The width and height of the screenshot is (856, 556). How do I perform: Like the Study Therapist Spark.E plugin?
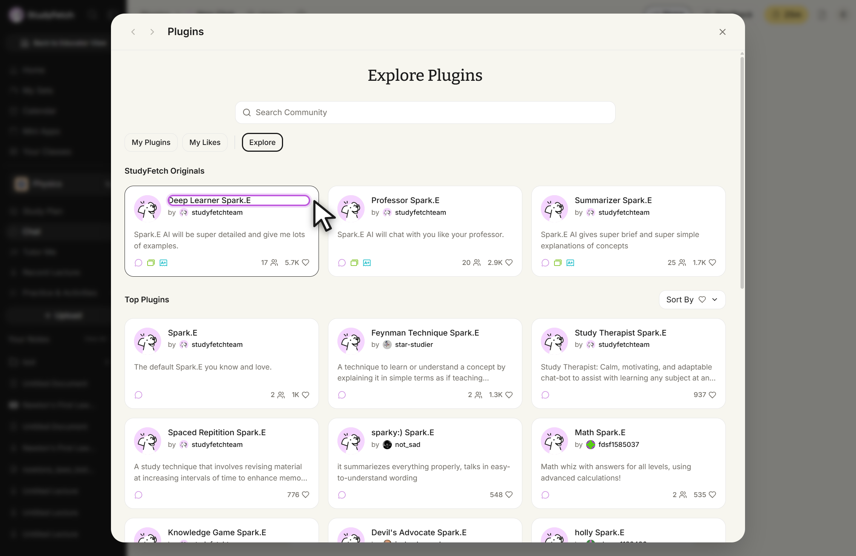713,395
